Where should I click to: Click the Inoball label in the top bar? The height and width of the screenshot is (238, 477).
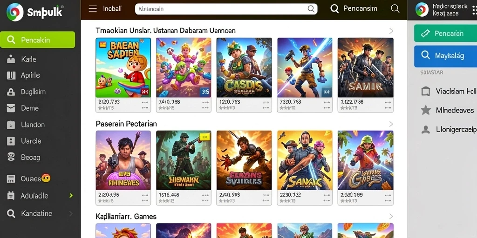coord(112,9)
